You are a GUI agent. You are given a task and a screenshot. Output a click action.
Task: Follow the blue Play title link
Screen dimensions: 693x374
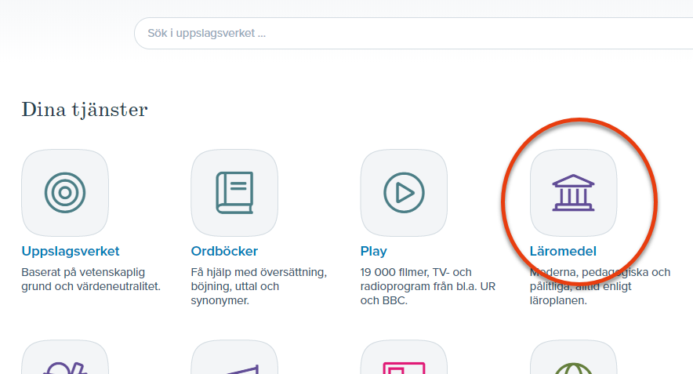click(x=373, y=251)
